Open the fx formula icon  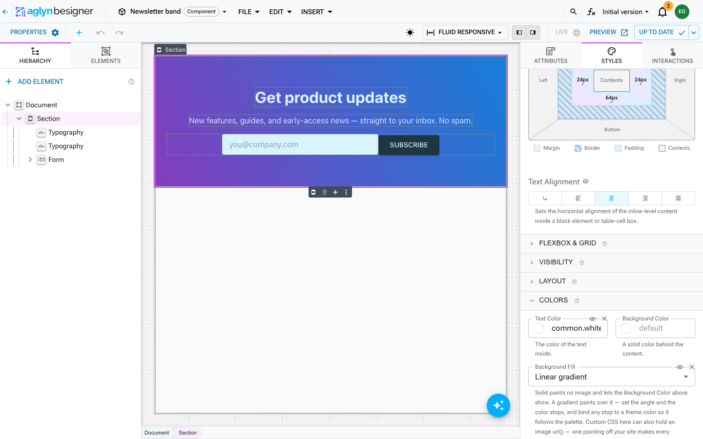pos(591,12)
